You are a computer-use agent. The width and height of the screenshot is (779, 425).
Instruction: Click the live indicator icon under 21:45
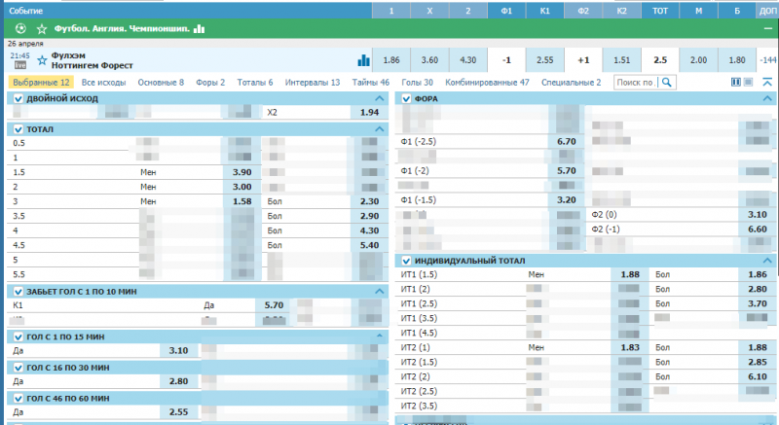pos(19,65)
